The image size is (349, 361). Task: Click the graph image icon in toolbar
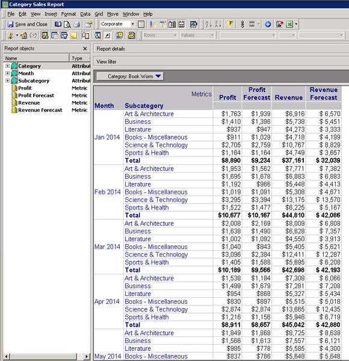(x=194, y=24)
